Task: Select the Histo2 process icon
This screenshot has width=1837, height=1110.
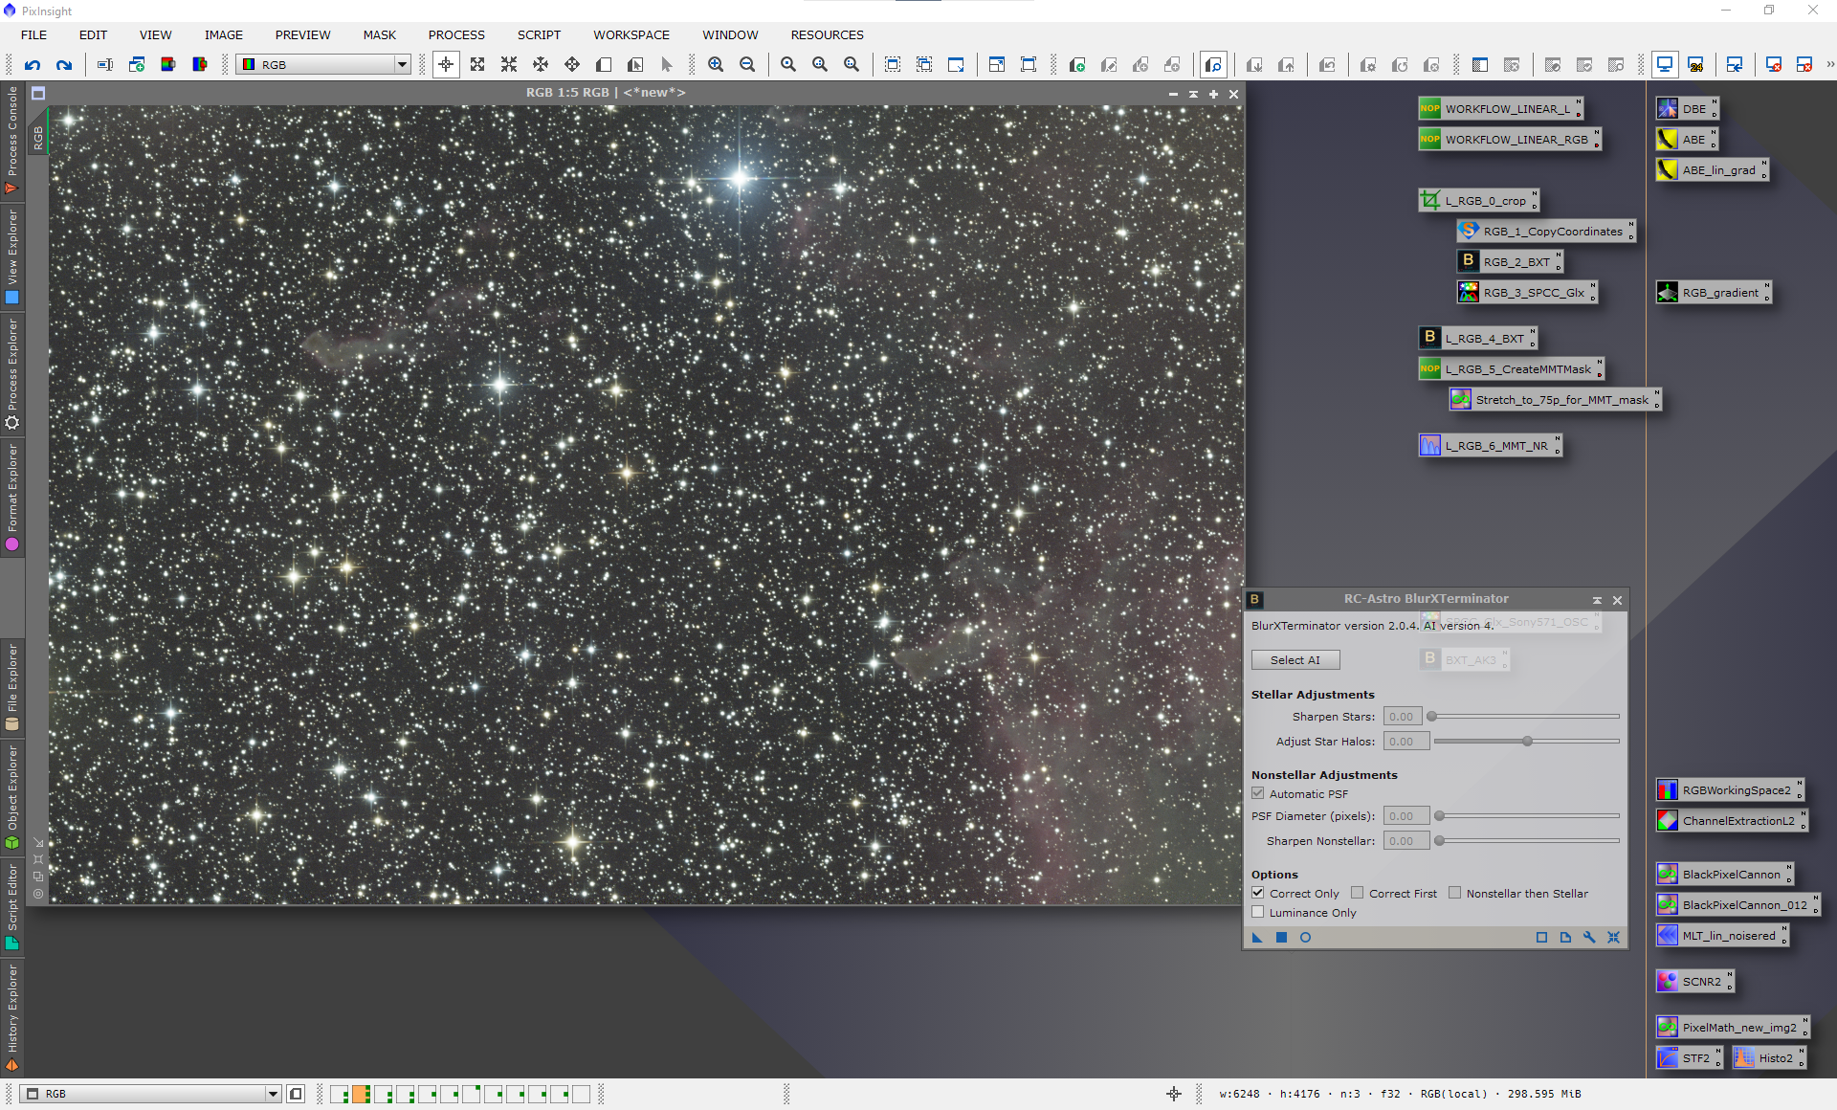Action: pyautogui.click(x=1769, y=1058)
